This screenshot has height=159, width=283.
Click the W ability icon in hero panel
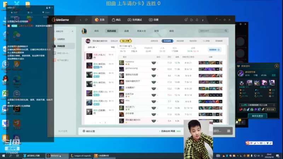click(x=257, y=83)
